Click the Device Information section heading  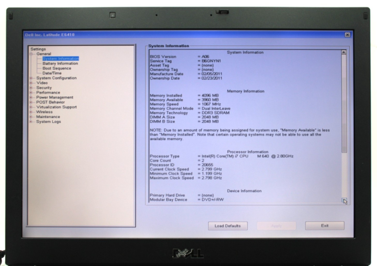coord(244,191)
